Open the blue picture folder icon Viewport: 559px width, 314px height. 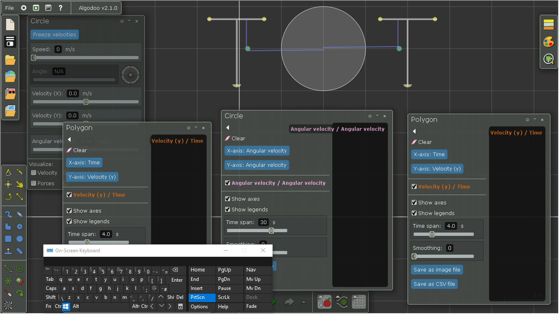[10, 110]
